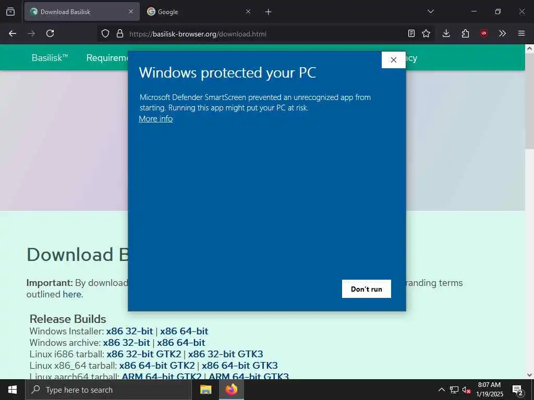Toggle Reader View icon

[411, 33]
